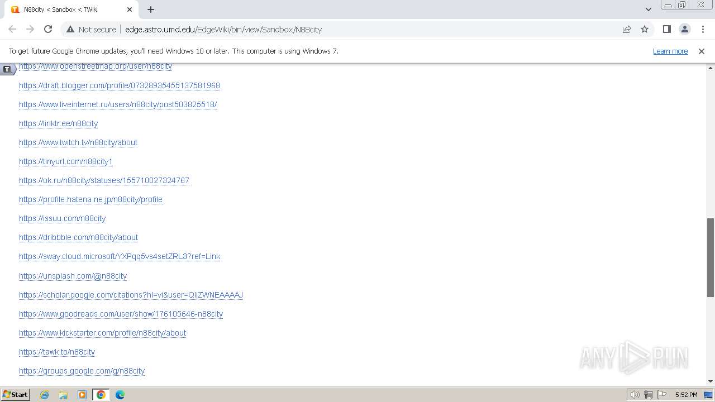Click the Show desktop tray icon
Viewport: 715px width, 402px height.
[708, 395]
